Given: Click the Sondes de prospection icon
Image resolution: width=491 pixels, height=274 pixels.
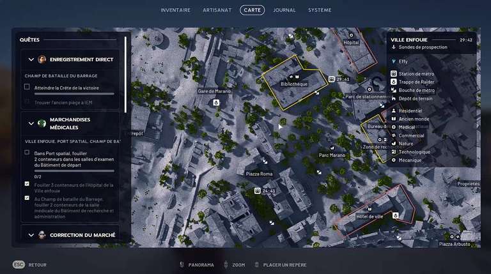Looking at the screenshot, I should pyautogui.click(x=394, y=47).
